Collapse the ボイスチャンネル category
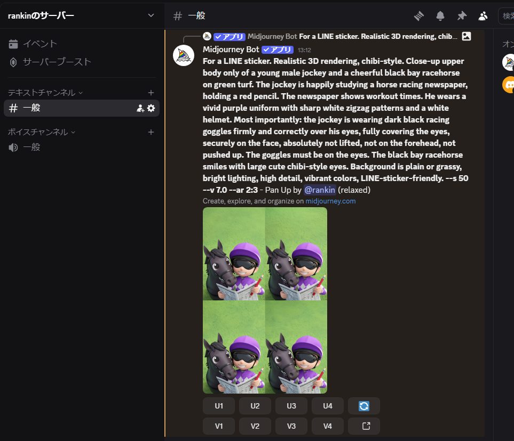 (x=41, y=132)
